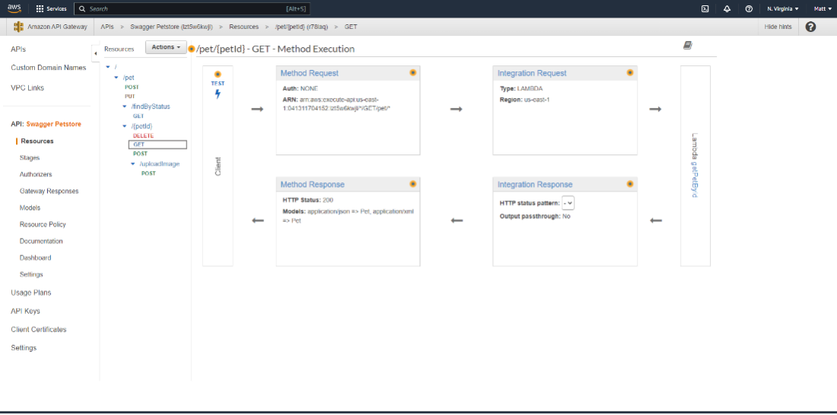Open the documentation book icon
Image resolution: width=837 pixels, height=415 pixels.
(688, 46)
